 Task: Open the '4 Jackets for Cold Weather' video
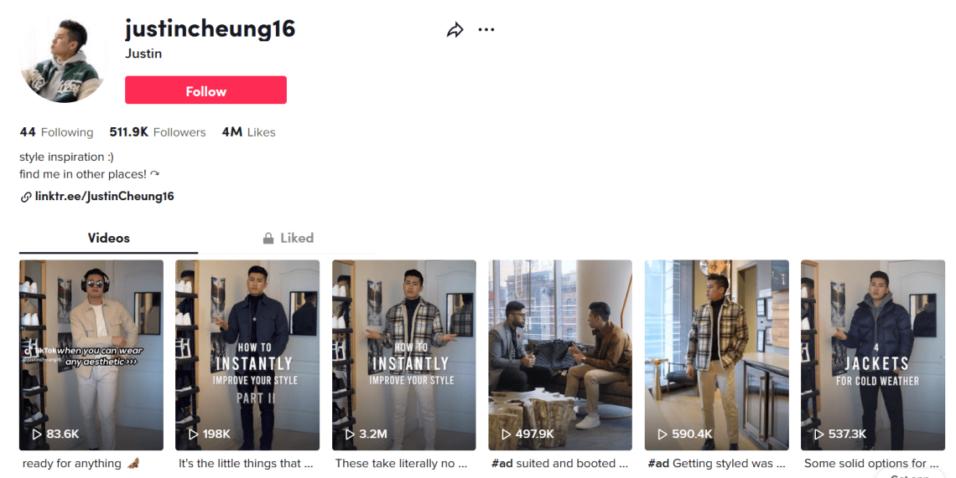[872, 352]
